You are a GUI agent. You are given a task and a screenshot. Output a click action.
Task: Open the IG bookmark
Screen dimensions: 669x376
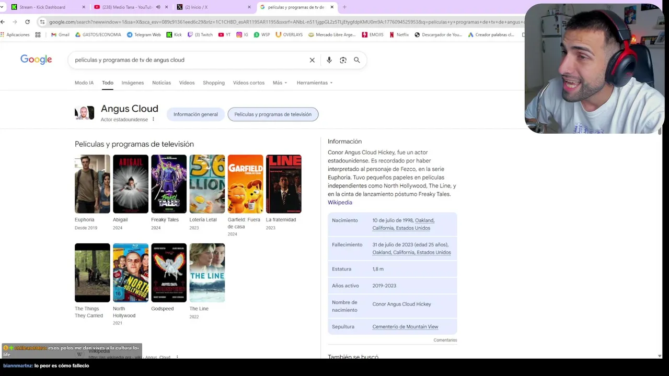[242, 35]
